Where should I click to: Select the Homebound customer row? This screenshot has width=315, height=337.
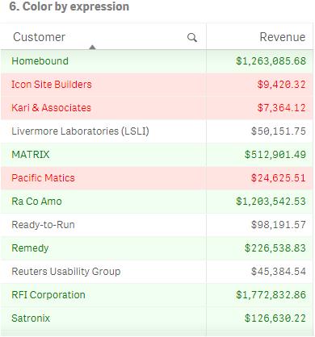[157, 61]
